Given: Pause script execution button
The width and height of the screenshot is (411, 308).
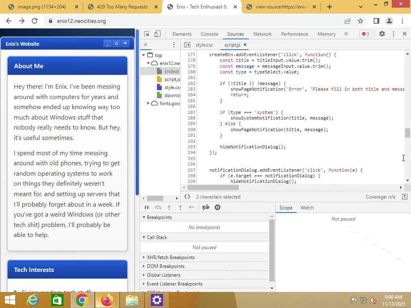Looking at the screenshot, I should 146,207.
